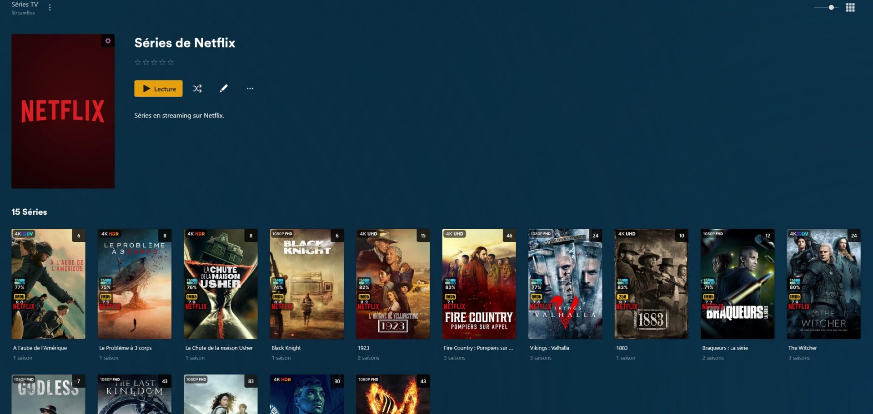Open La Chute de la maison Usher poster
This screenshot has height=414, width=873.
tap(221, 284)
